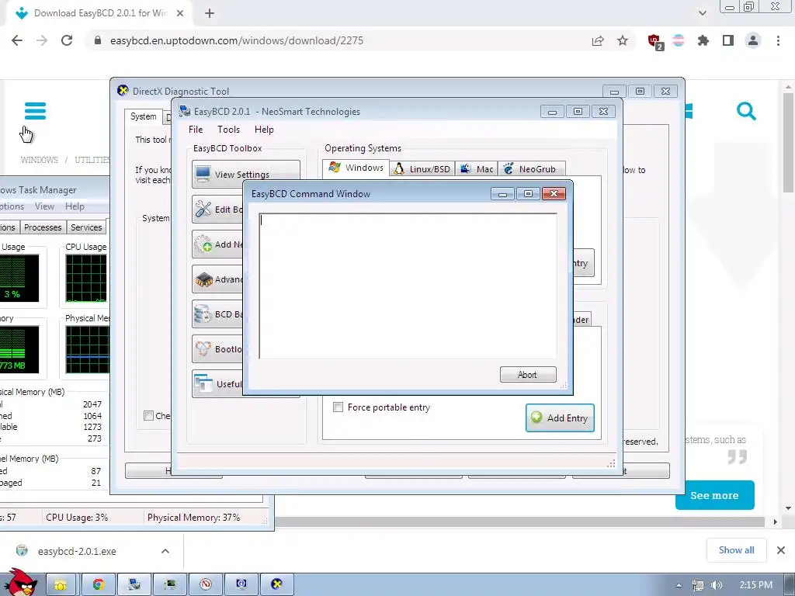The height and width of the screenshot is (596, 795).
Task: Click the DirectX Diagnostic taskbar icon
Action: 277,584
